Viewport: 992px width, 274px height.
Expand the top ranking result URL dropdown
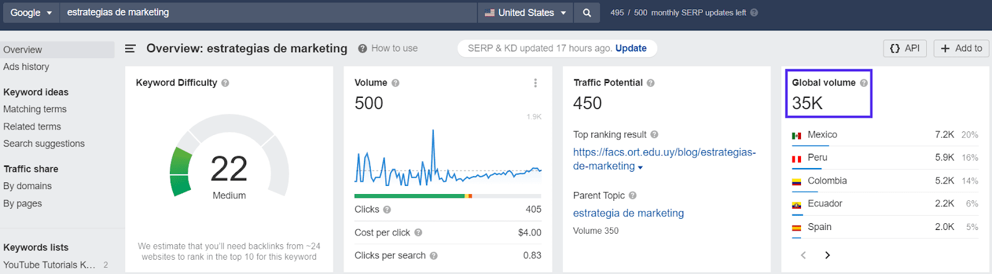[640, 167]
